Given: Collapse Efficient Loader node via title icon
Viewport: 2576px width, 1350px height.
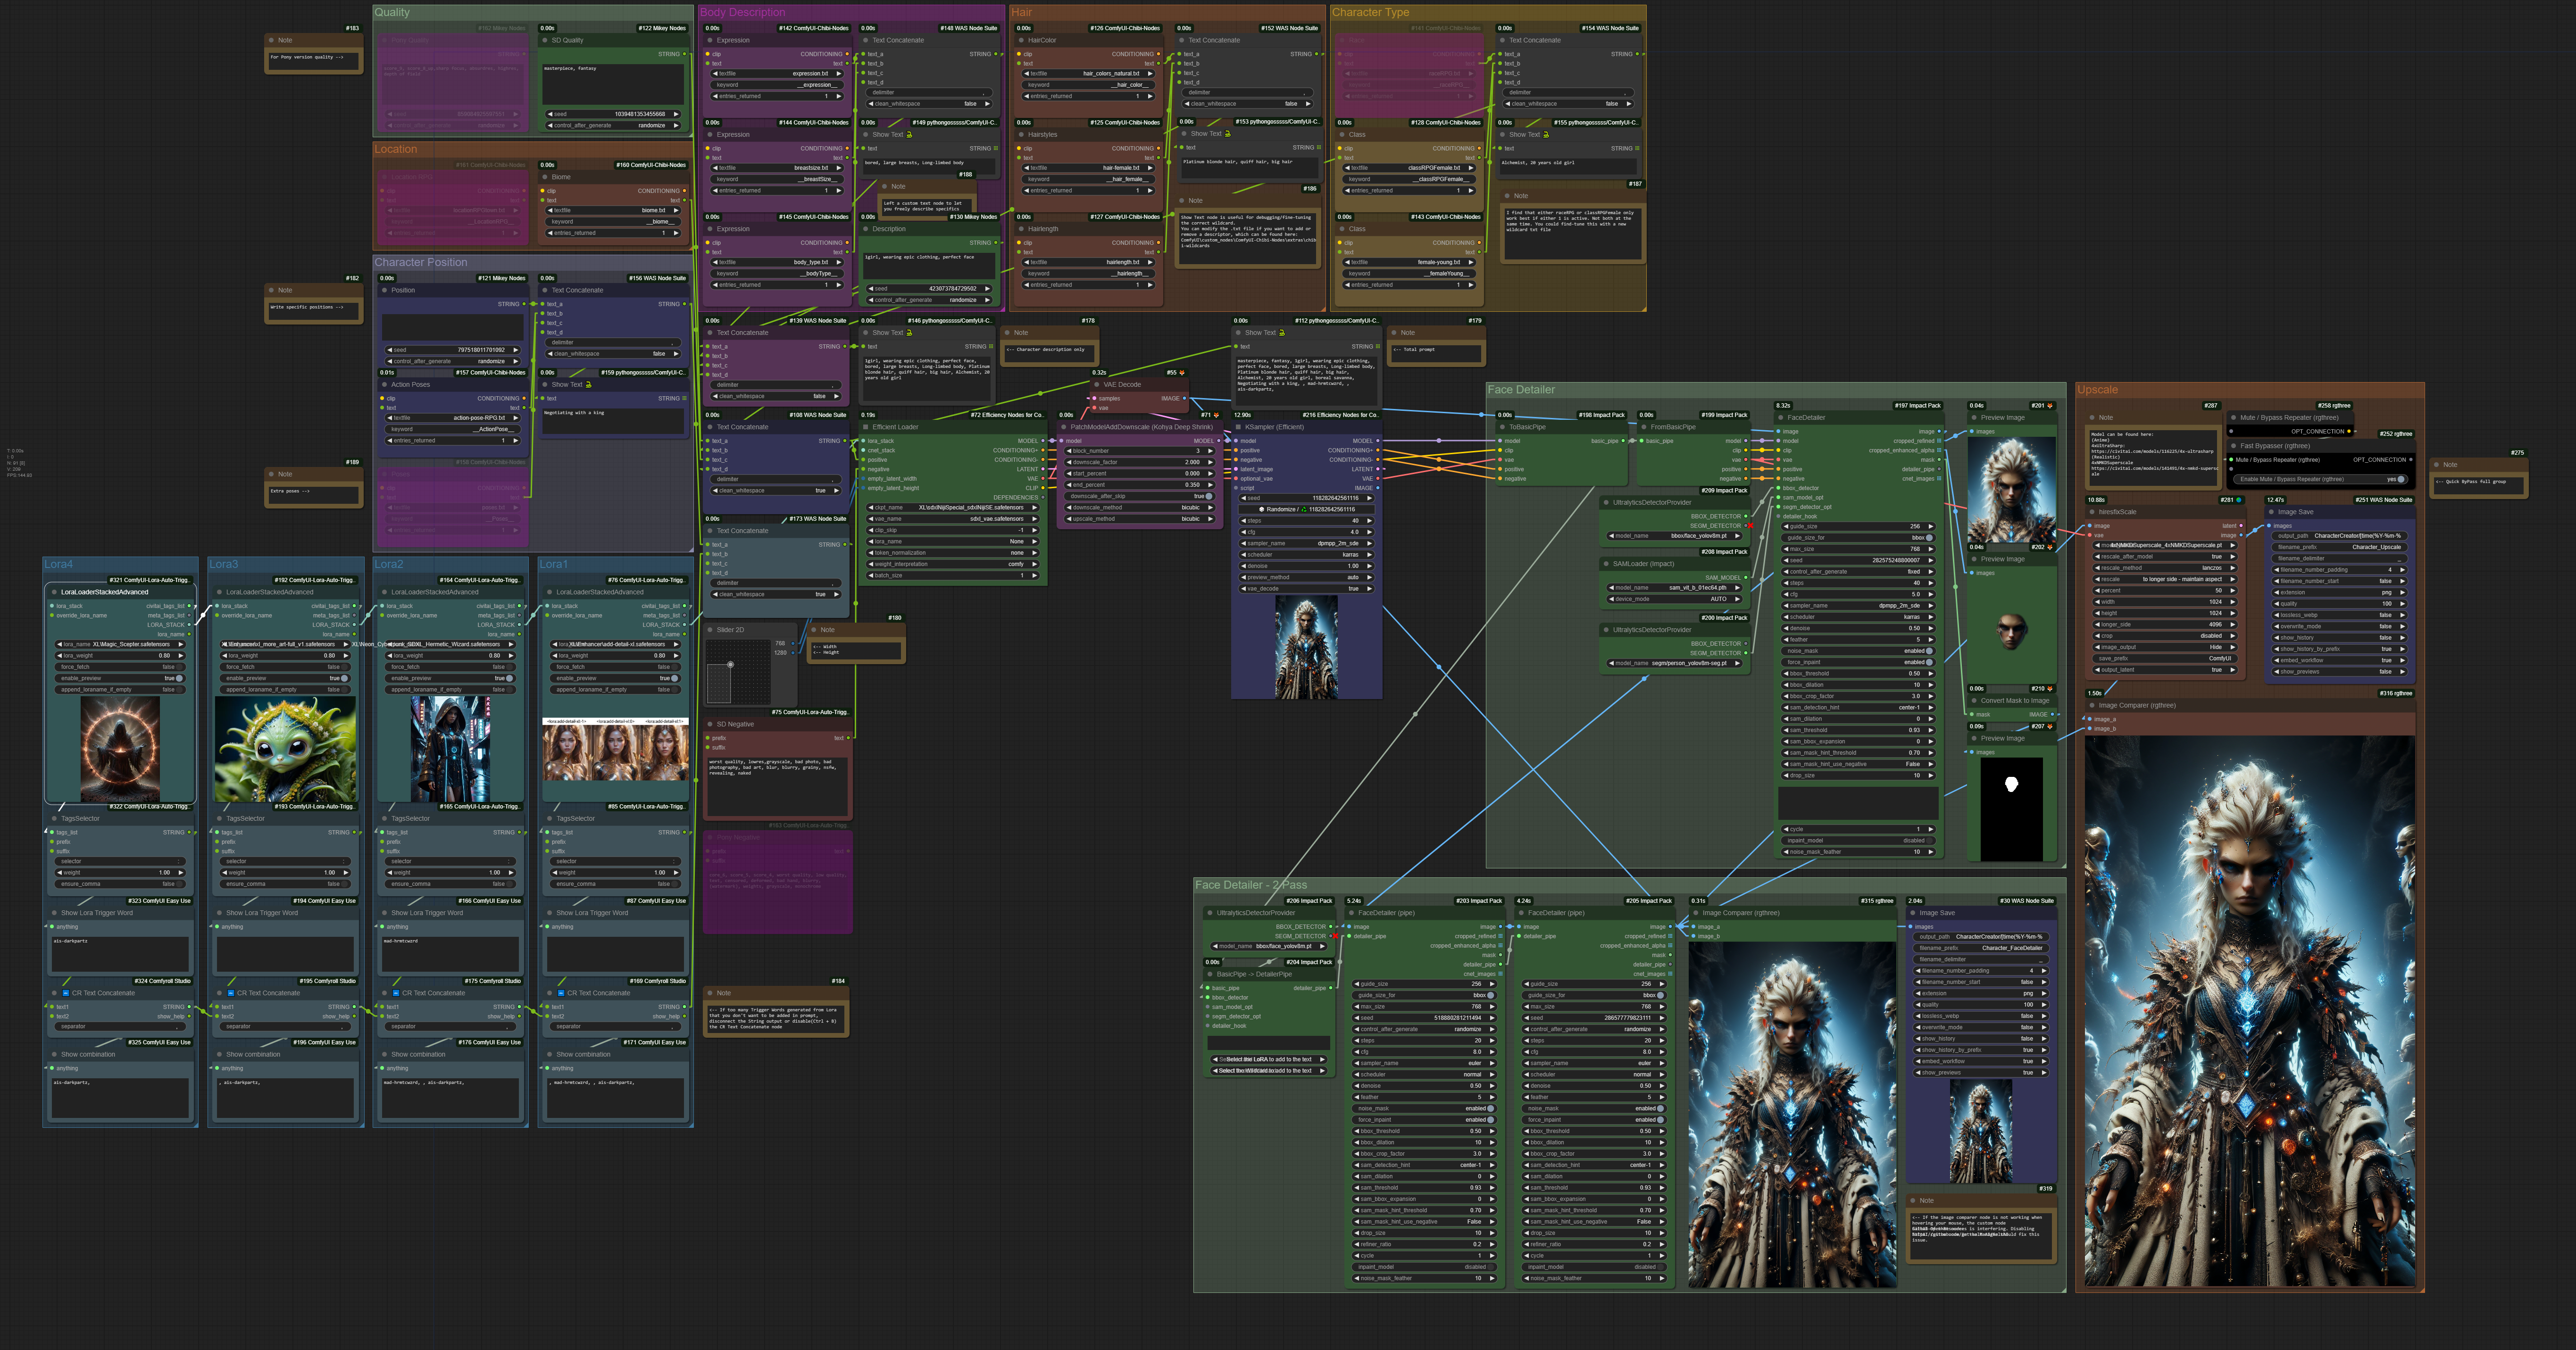Looking at the screenshot, I should tap(866, 427).
